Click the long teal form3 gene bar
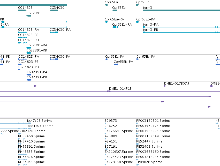Viewport: 220px width, 166px height. (181, 10)
